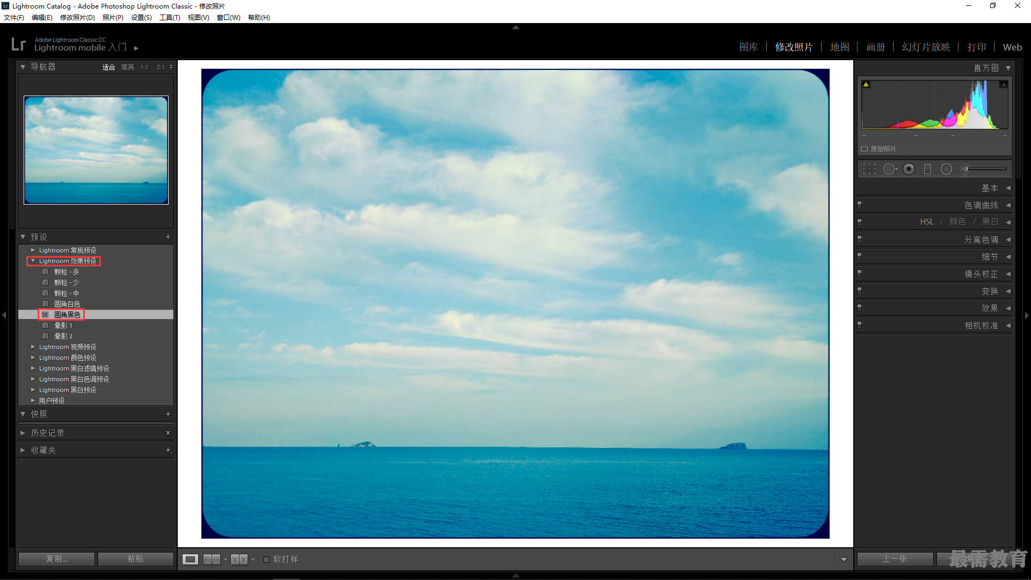The image size is (1031, 580).
Task: Toggle the 镜头校正 panel switch
Action: tap(860, 273)
